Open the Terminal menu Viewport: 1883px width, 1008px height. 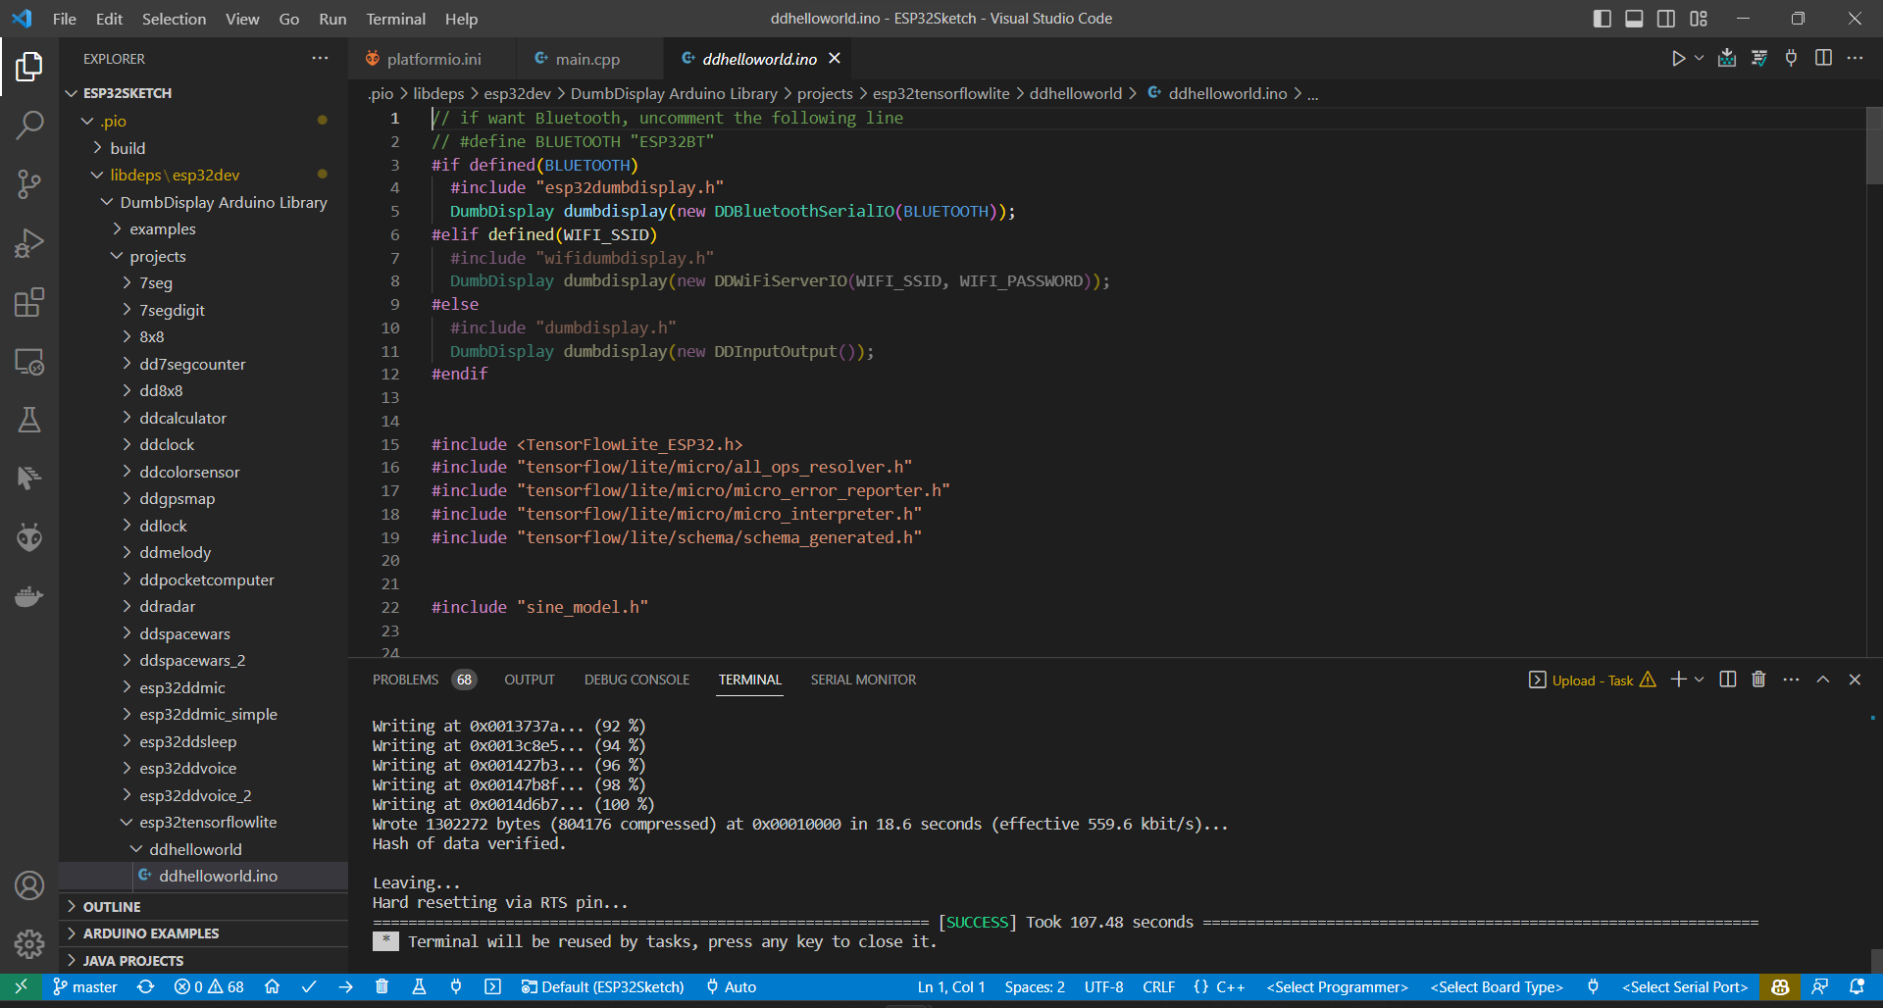point(395,19)
